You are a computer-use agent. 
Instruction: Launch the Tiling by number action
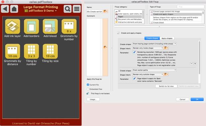click(31, 51)
